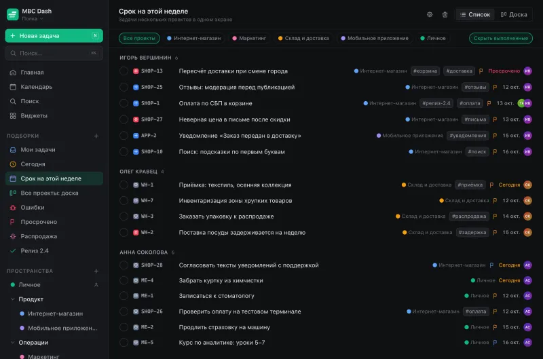Open Просрочено flag icon in sidebar
This screenshot has width=543, height=359.
pyautogui.click(x=13, y=222)
